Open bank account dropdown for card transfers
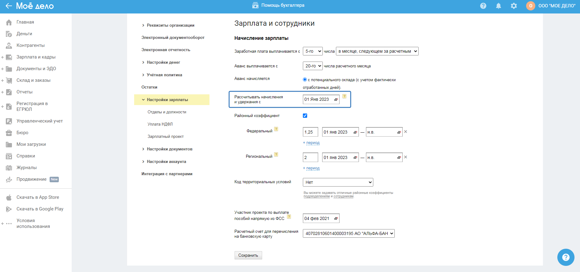 pos(348,233)
